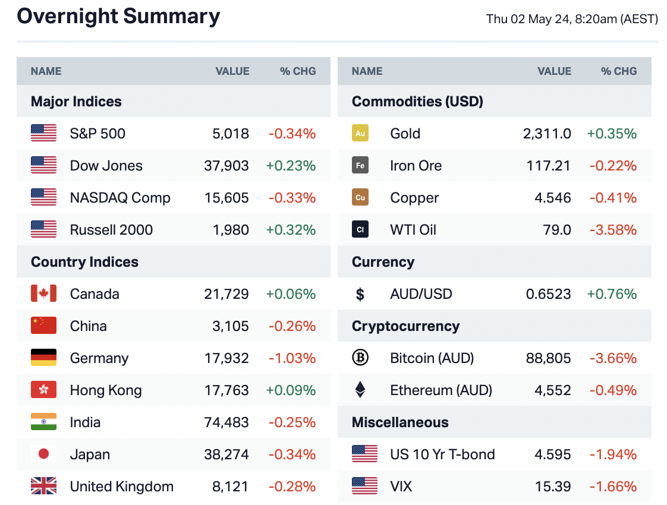
Task: Click the India flag icon
Action: point(44,422)
